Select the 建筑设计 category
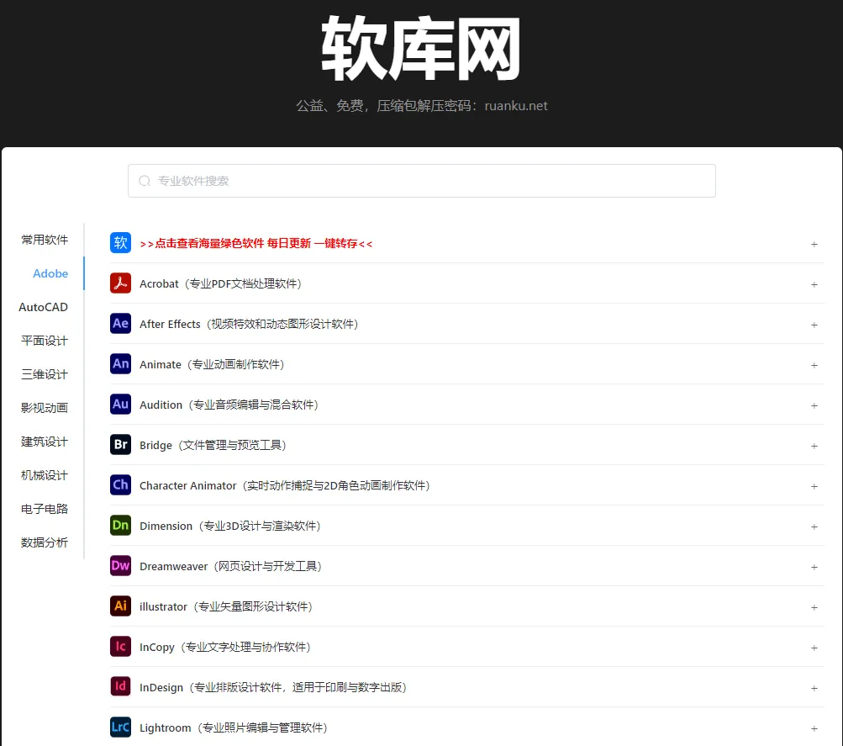Image resolution: width=843 pixels, height=746 pixels. [45, 442]
